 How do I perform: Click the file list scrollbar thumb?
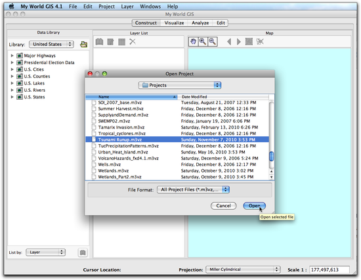coord(272,156)
